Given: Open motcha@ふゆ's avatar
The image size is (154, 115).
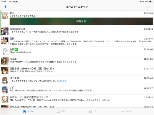Looking at the screenshot, I should [5, 31].
